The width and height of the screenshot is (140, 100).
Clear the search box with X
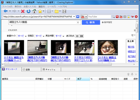(x=78, y=23)
